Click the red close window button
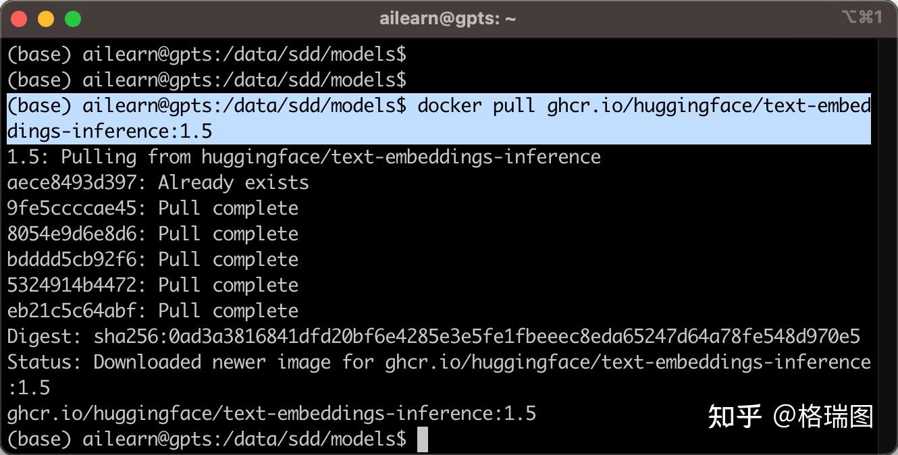The image size is (898, 455). coord(19,19)
